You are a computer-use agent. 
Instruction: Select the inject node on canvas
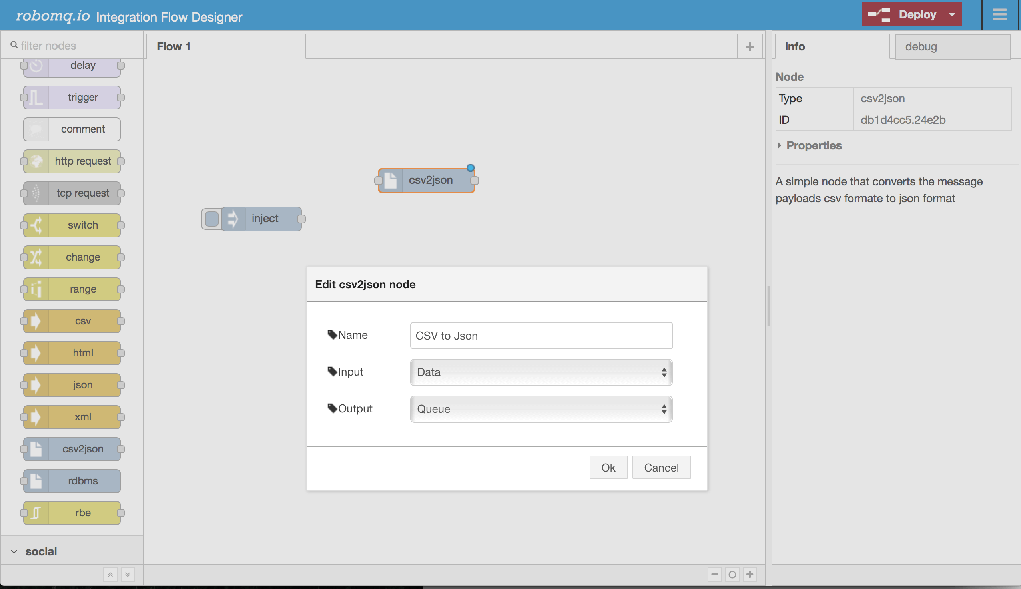point(261,219)
